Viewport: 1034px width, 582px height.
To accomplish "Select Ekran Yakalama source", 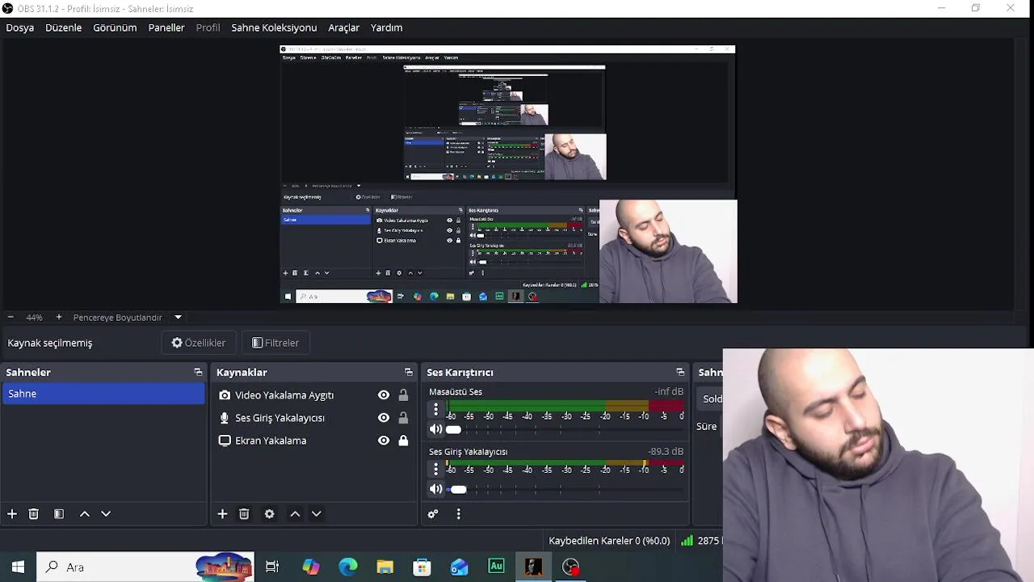I will tap(271, 441).
